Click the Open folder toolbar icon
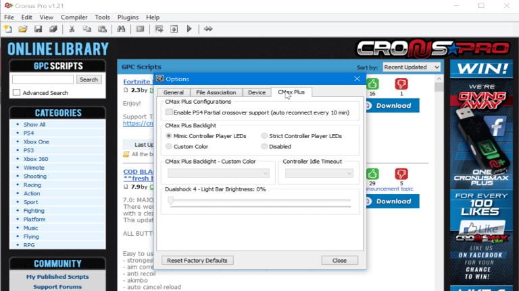The height and width of the screenshot is (291, 519). [23, 29]
